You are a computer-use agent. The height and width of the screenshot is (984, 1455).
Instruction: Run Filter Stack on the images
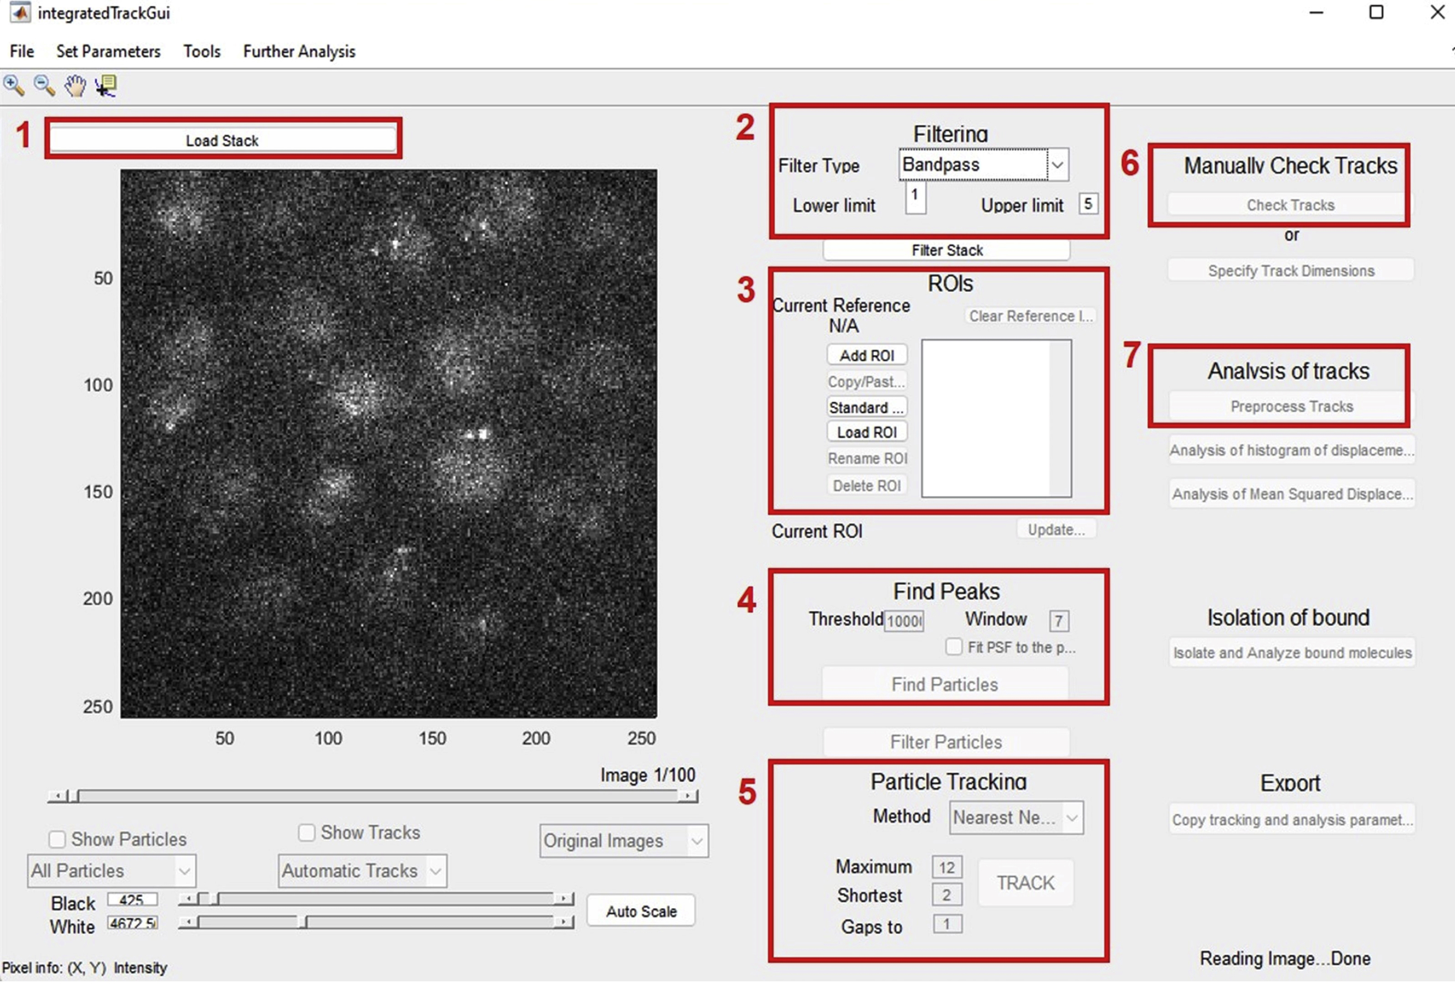(x=947, y=250)
